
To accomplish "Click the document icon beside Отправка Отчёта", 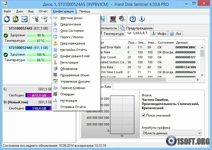I will (x=55, y=107).
